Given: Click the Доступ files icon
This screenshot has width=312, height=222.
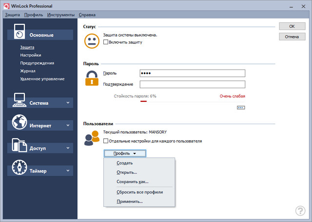Looking at the screenshot, I should pyautogui.click(x=19, y=146).
